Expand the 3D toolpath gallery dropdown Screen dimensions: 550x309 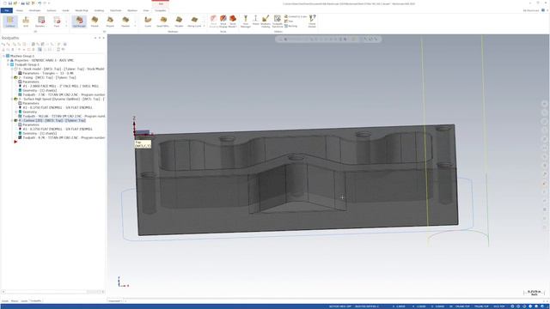[135, 26]
